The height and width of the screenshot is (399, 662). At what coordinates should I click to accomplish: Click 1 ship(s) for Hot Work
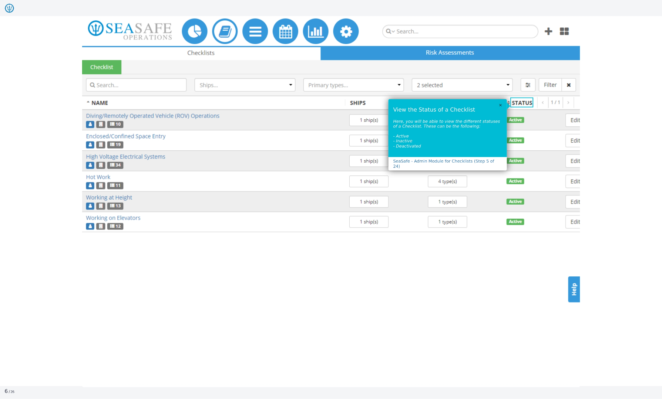[x=369, y=181]
